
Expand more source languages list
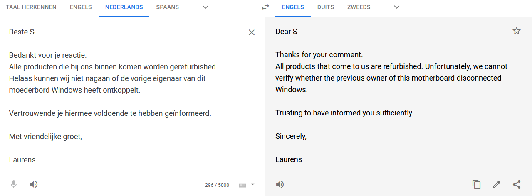(205, 7)
